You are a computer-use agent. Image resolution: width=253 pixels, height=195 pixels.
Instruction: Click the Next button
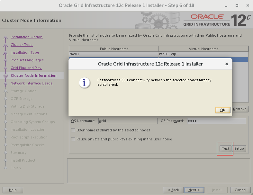point(194,190)
